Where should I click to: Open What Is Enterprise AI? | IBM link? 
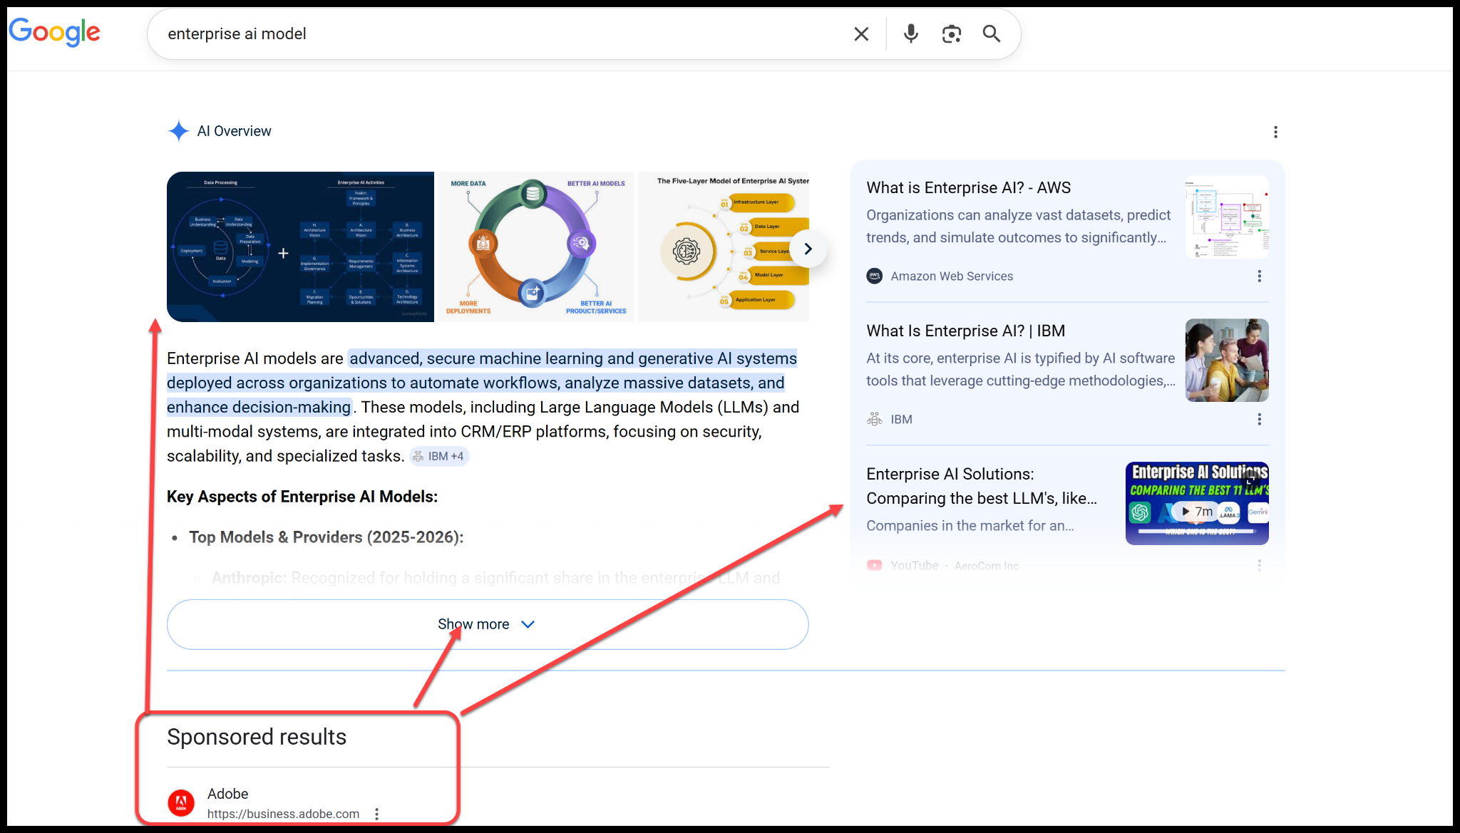(965, 331)
